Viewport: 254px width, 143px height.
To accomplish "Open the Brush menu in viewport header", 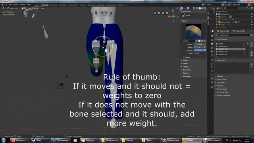I will [x=42, y=8].
